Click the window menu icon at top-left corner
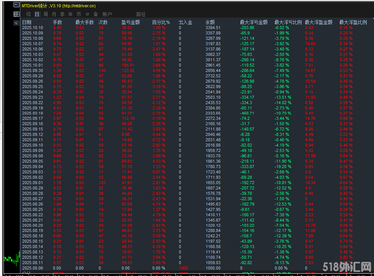This screenshot has height=276, width=374. coord(16,5)
